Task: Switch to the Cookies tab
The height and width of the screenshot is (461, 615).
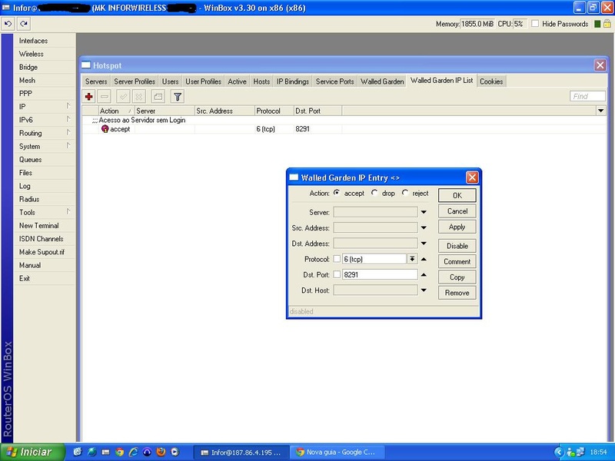Action: click(x=491, y=81)
